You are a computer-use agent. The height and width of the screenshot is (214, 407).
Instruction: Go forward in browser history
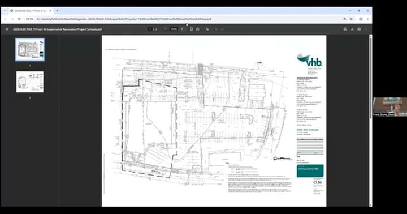pyautogui.click(x=12, y=19)
